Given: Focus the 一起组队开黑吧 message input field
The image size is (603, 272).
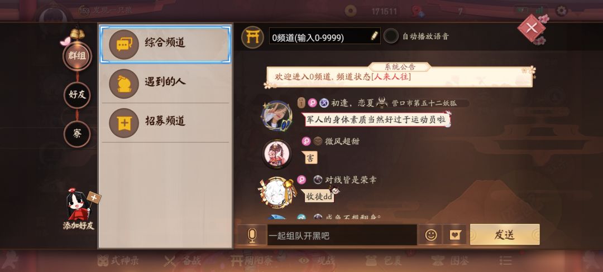Looking at the screenshot, I should [x=342, y=235].
